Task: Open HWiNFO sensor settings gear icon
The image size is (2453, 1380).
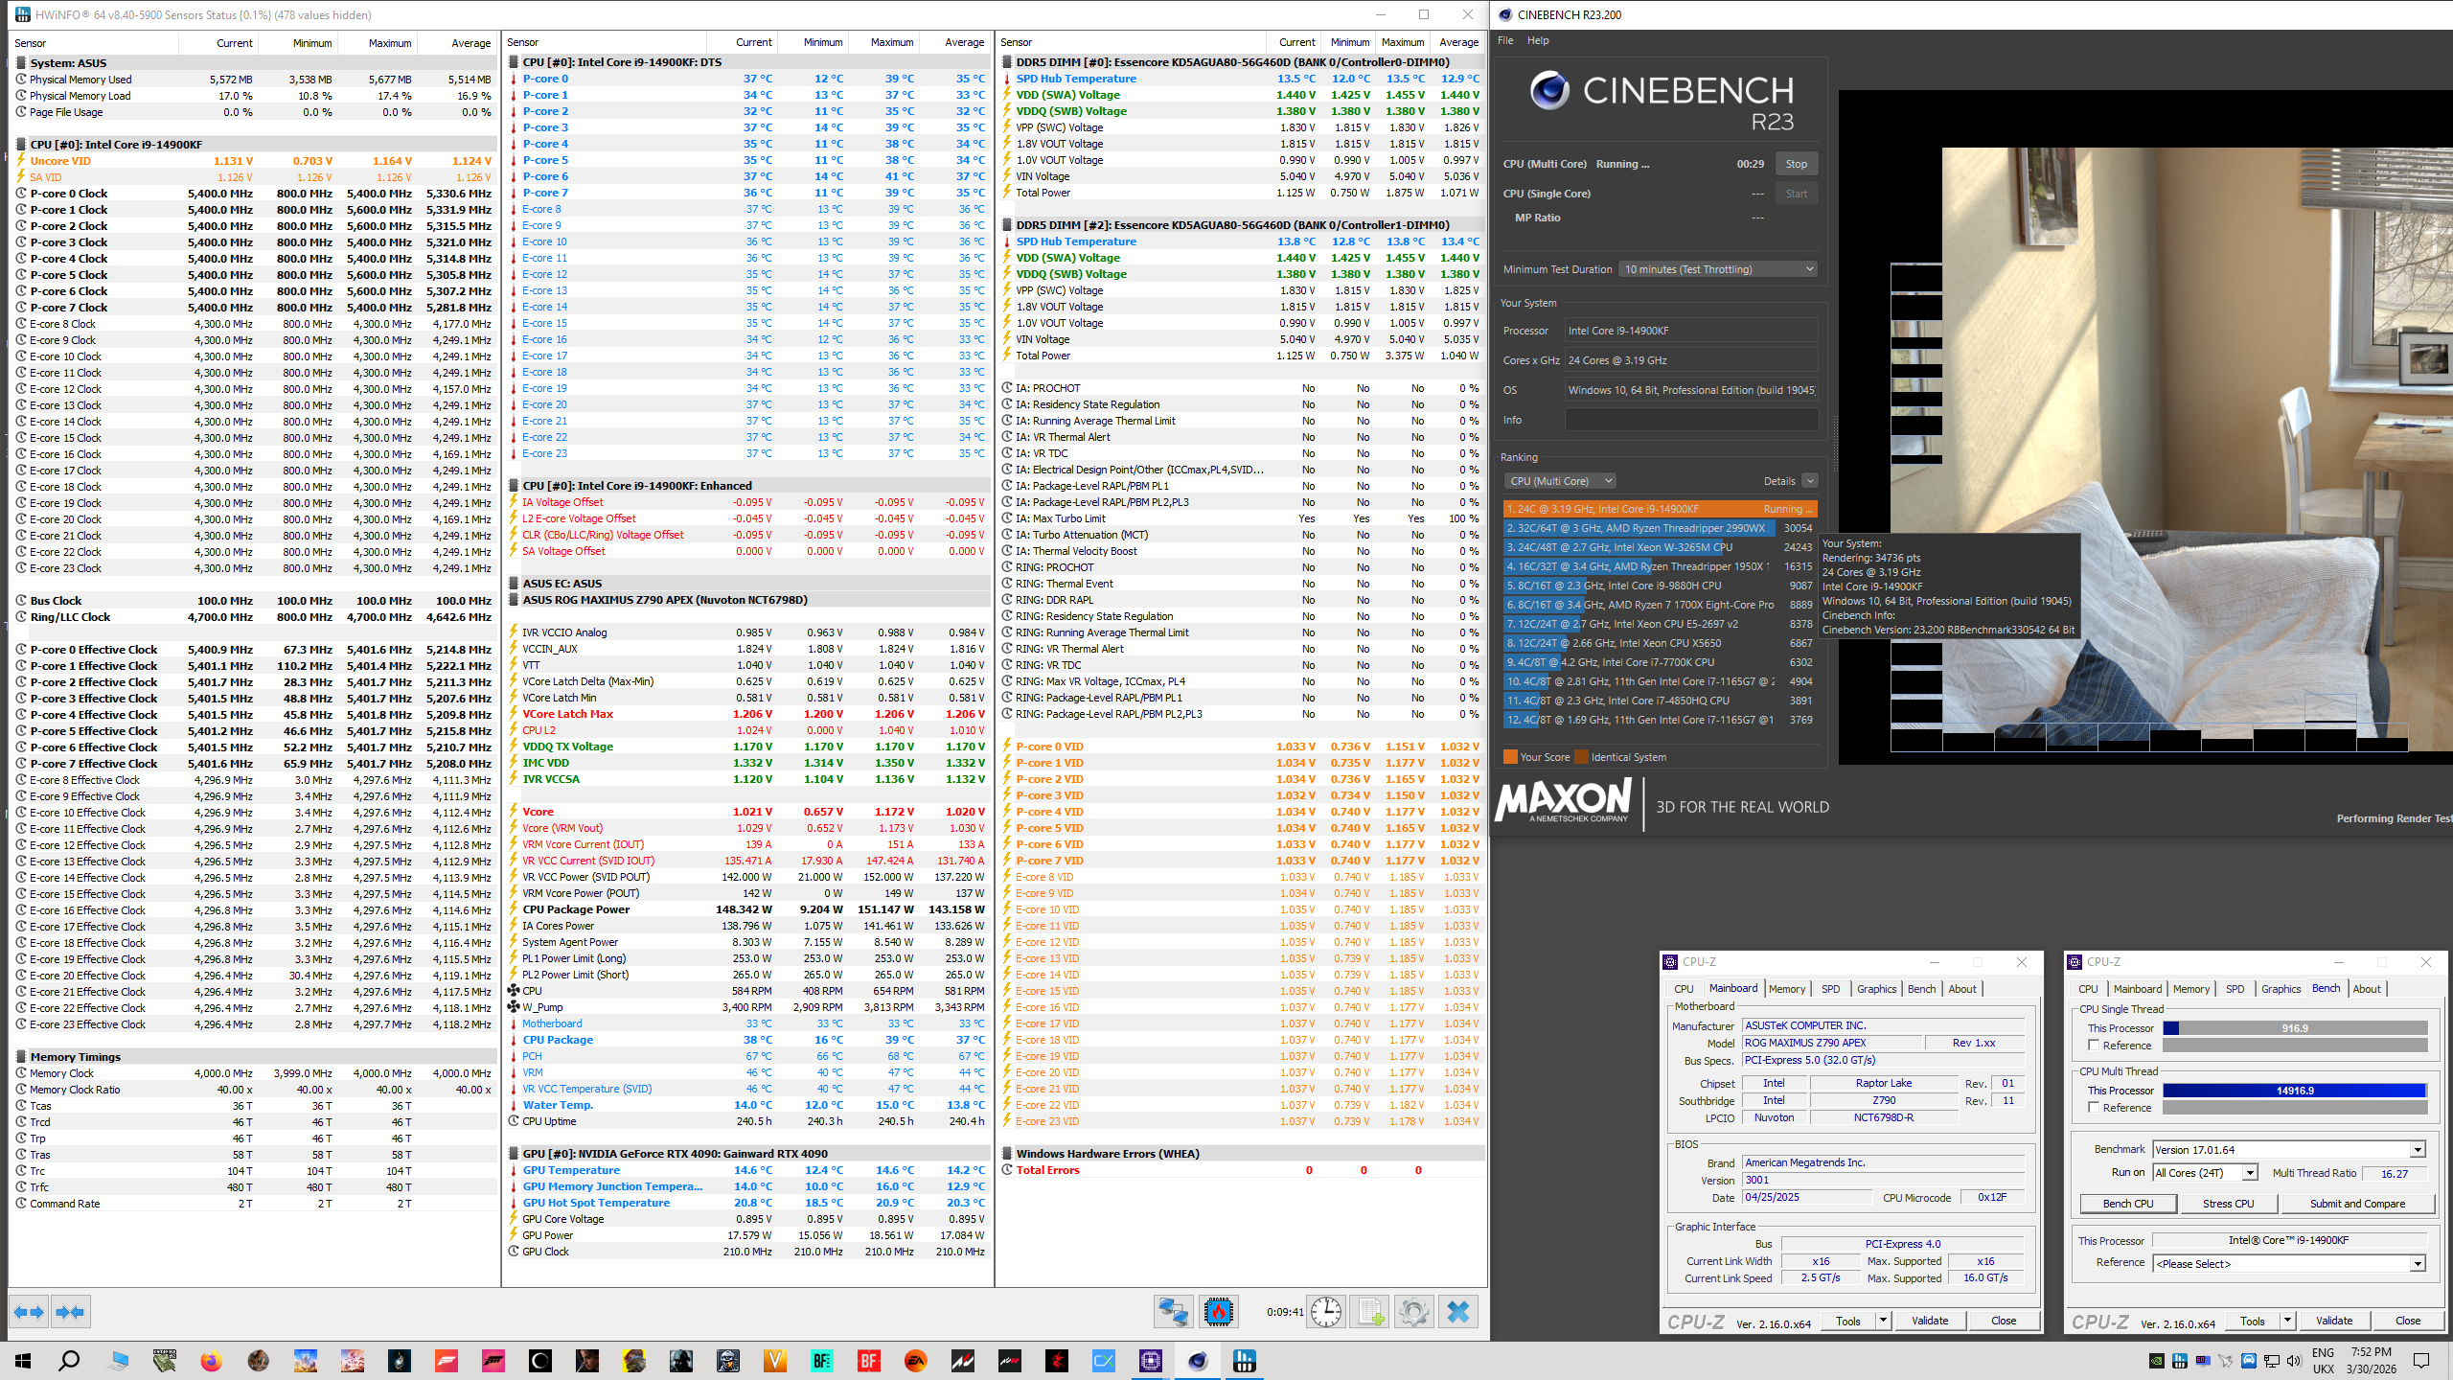Action: pos(1413,1312)
